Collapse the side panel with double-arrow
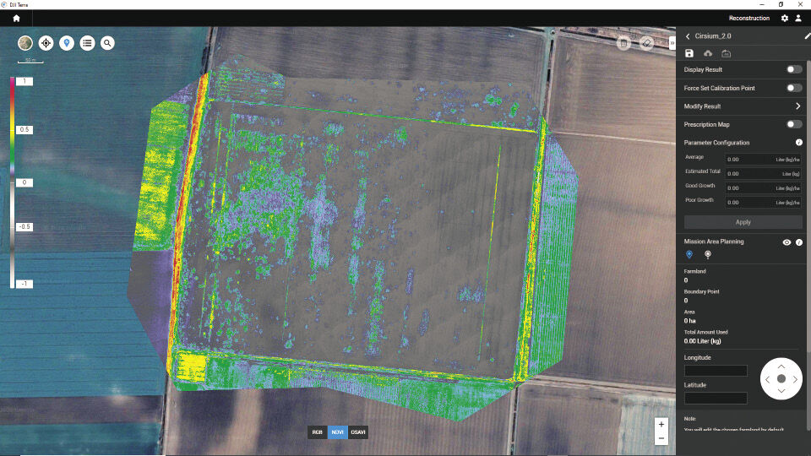Viewport: 811px width, 456px height. pos(672,43)
